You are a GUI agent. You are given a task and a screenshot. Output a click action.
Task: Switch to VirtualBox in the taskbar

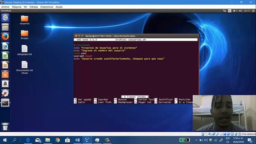click(87, 140)
